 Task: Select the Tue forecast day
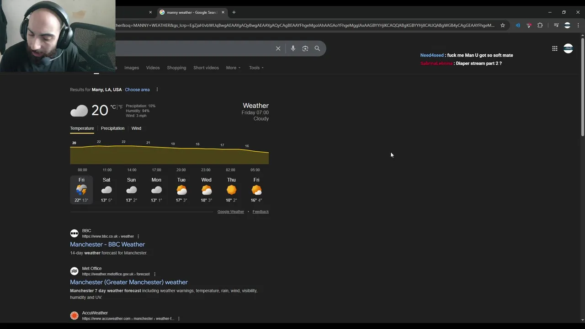181,190
